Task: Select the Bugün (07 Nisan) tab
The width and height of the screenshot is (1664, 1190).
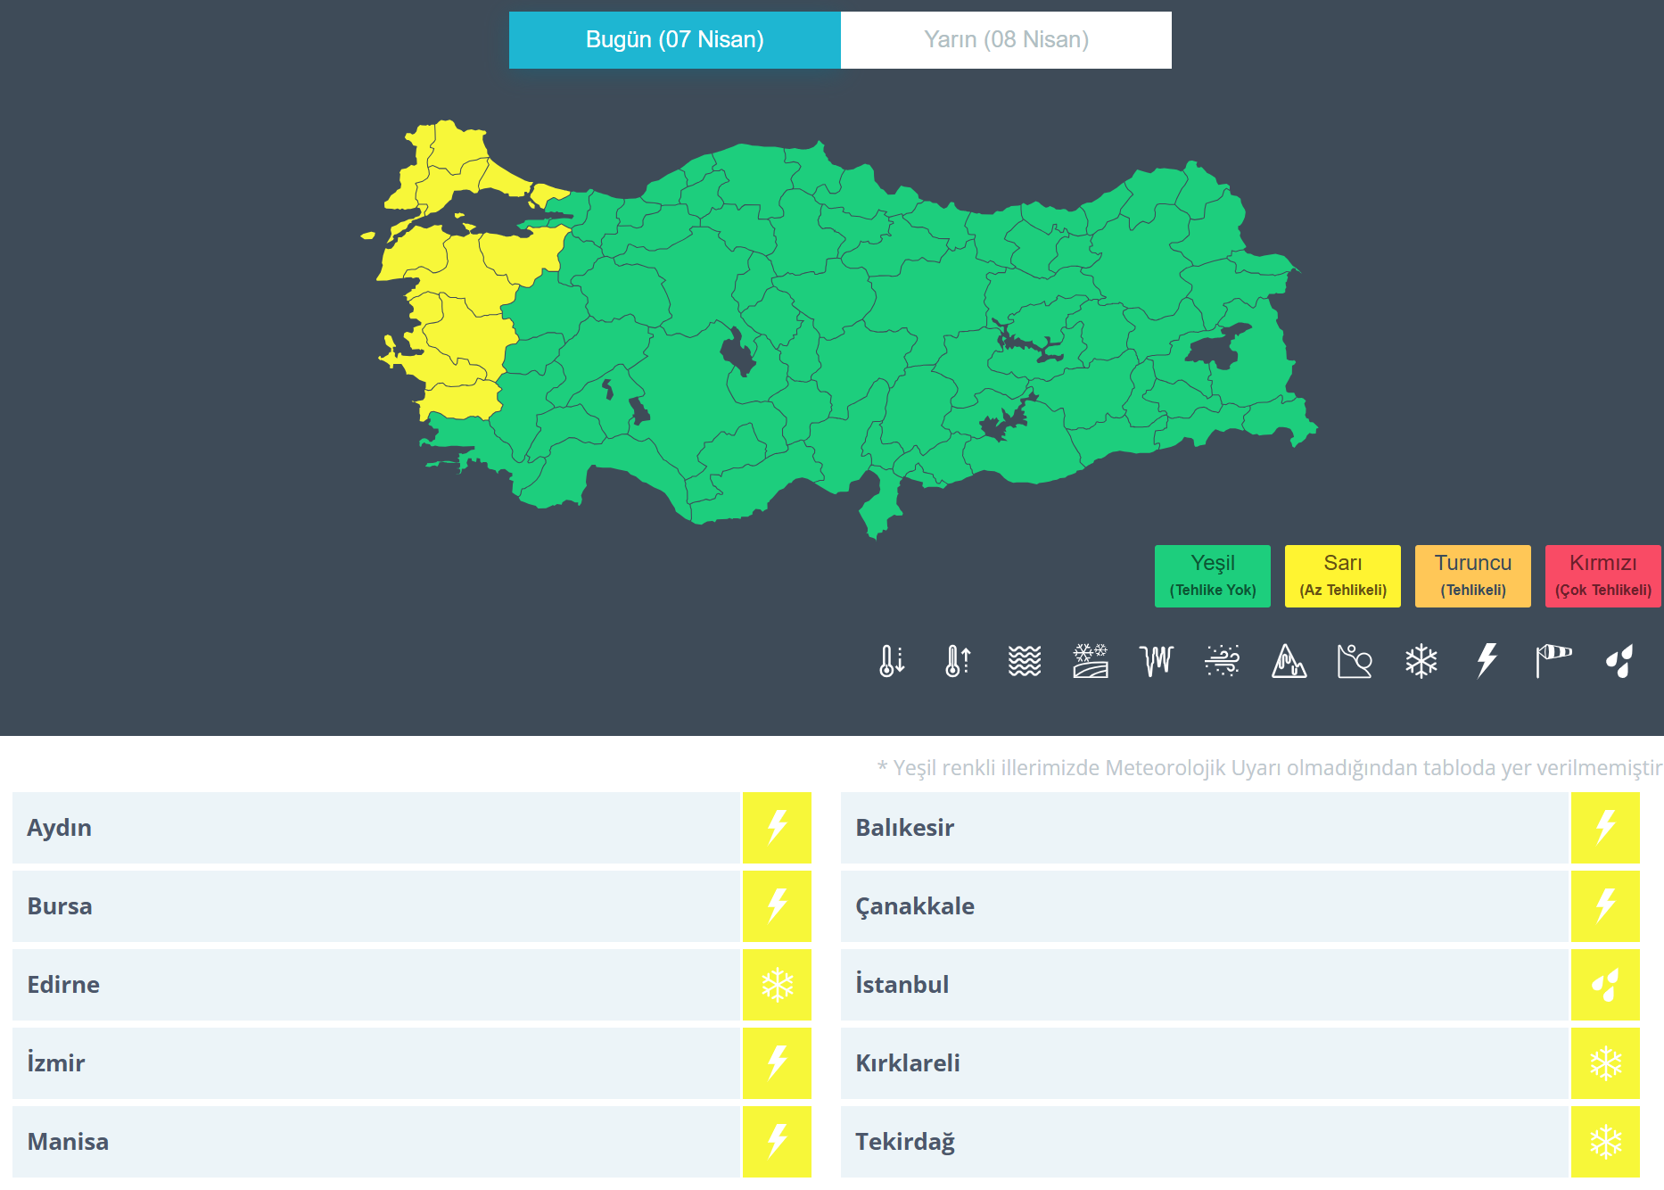Action: click(674, 40)
